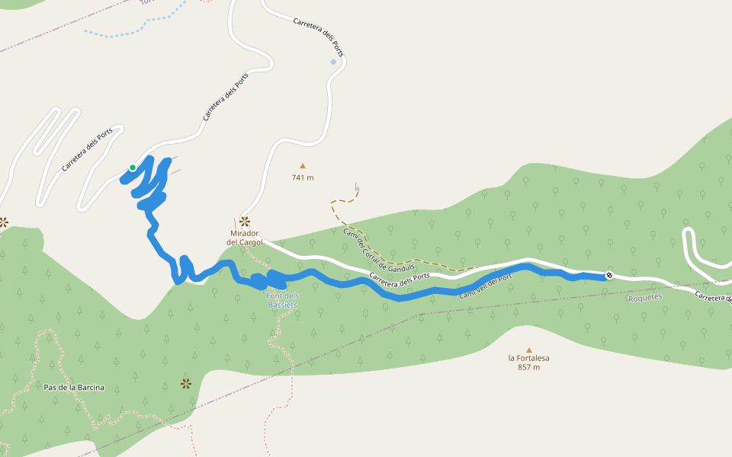This screenshot has width=732, height=457.
Task: Click the Roquetes place label
Action: (645, 298)
